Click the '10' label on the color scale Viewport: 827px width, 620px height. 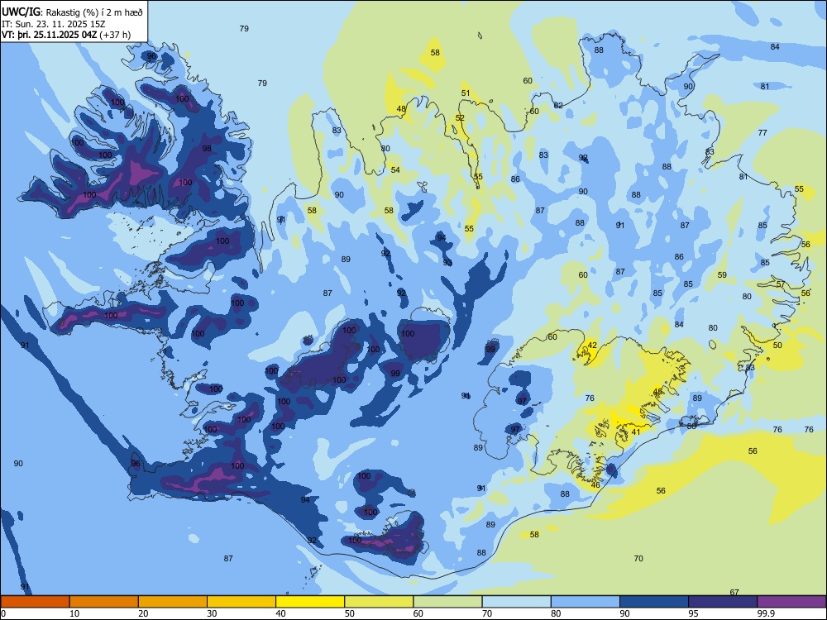(74, 613)
